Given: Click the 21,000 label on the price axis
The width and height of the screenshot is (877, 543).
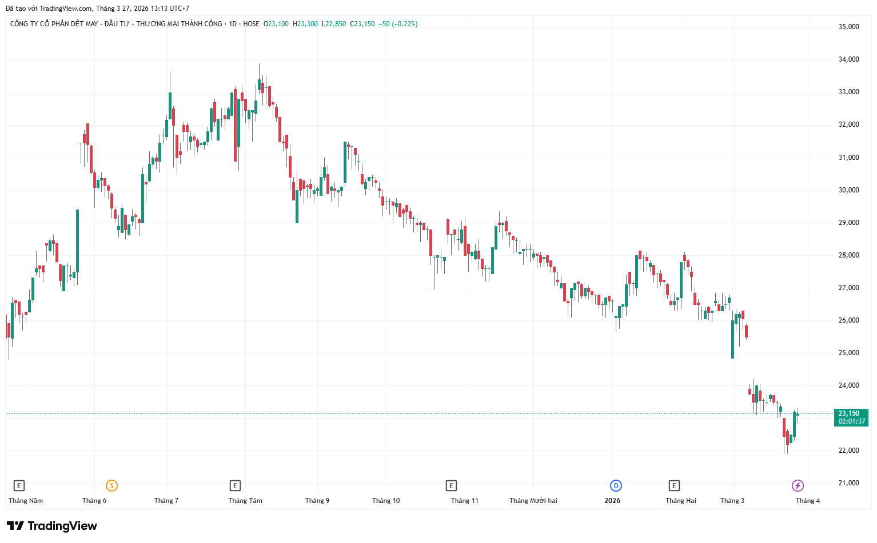Looking at the screenshot, I should pos(848,483).
